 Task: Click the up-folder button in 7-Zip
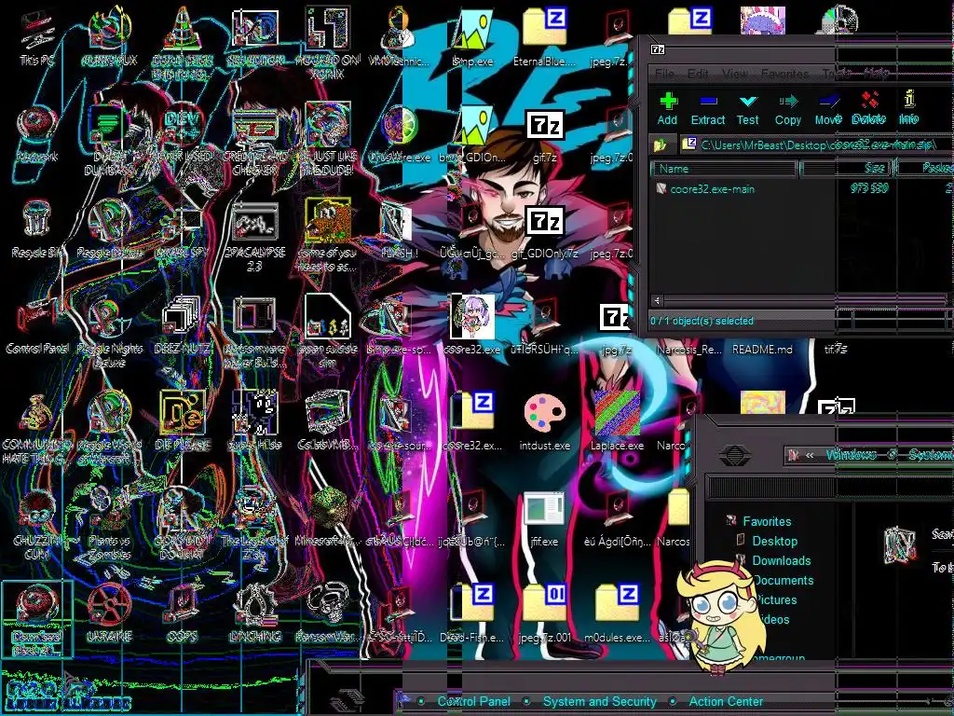pos(661,145)
